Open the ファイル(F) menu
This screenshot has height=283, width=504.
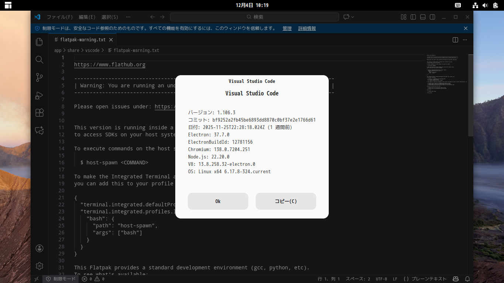point(59,17)
